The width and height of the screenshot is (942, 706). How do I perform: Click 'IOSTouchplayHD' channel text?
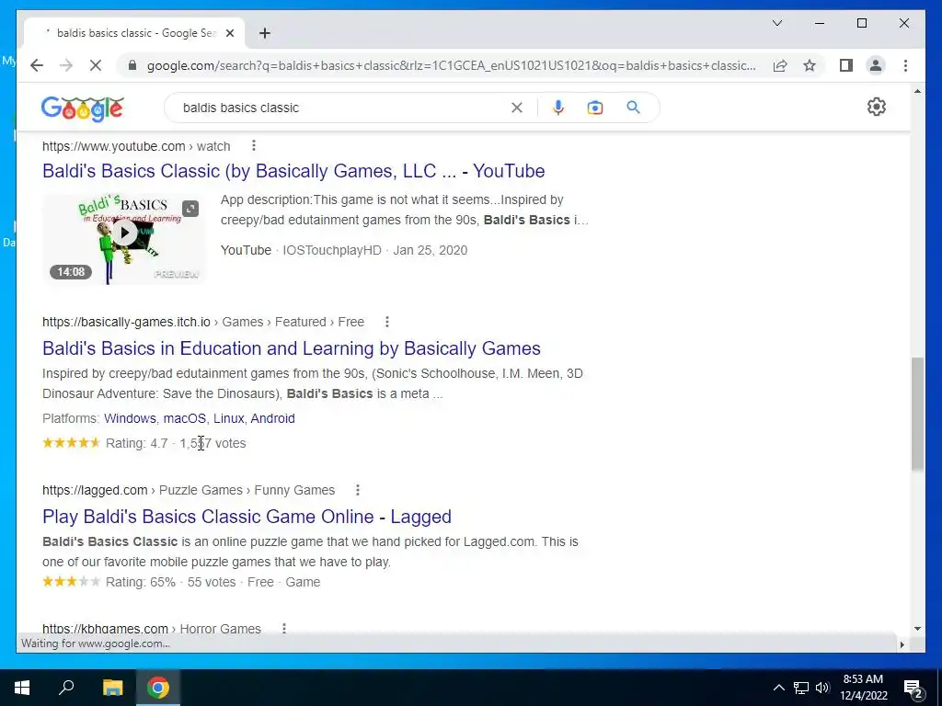click(x=331, y=250)
